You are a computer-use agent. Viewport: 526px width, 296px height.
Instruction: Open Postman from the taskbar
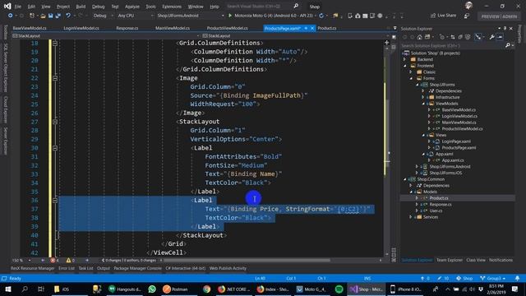(175, 289)
